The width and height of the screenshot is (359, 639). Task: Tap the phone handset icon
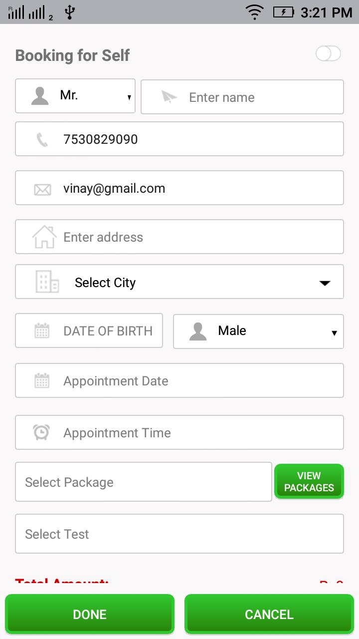pyautogui.click(x=42, y=139)
